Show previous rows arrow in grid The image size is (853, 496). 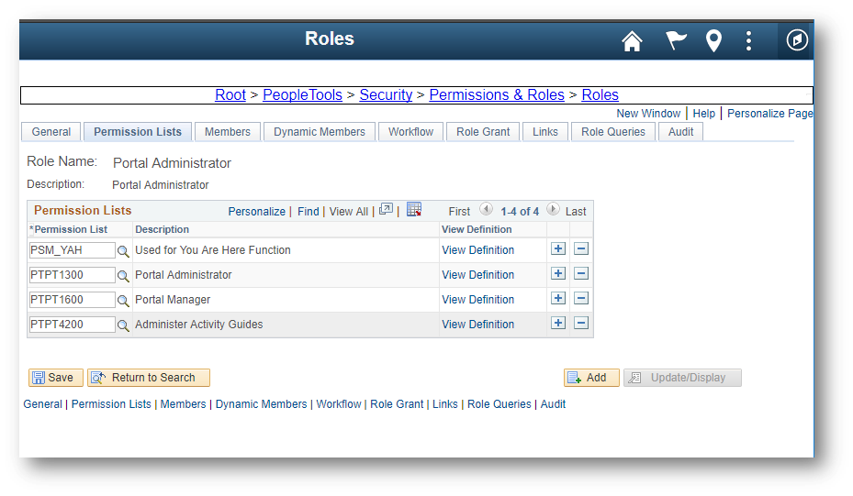[486, 209]
